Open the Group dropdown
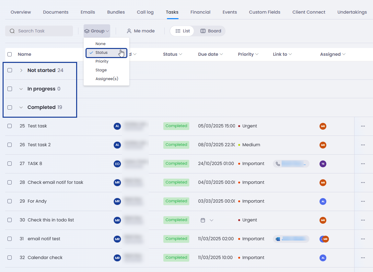Viewport: 373px width, 272px height. 97,31
